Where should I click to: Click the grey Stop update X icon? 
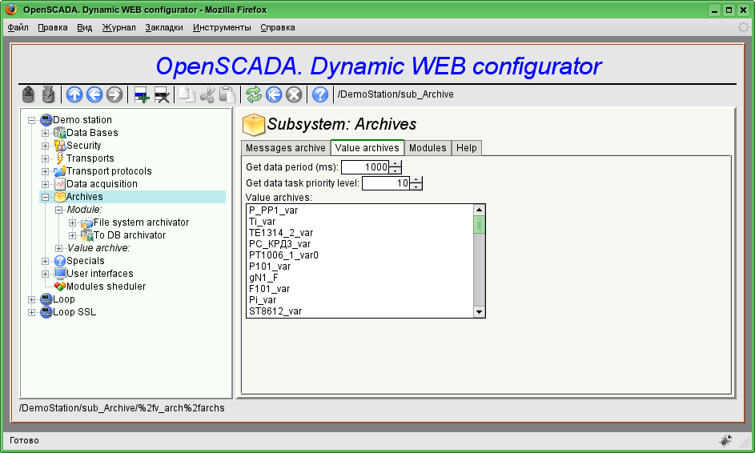coord(294,94)
